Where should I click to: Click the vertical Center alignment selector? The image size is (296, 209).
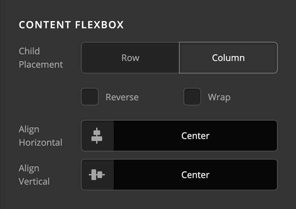coord(195,174)
